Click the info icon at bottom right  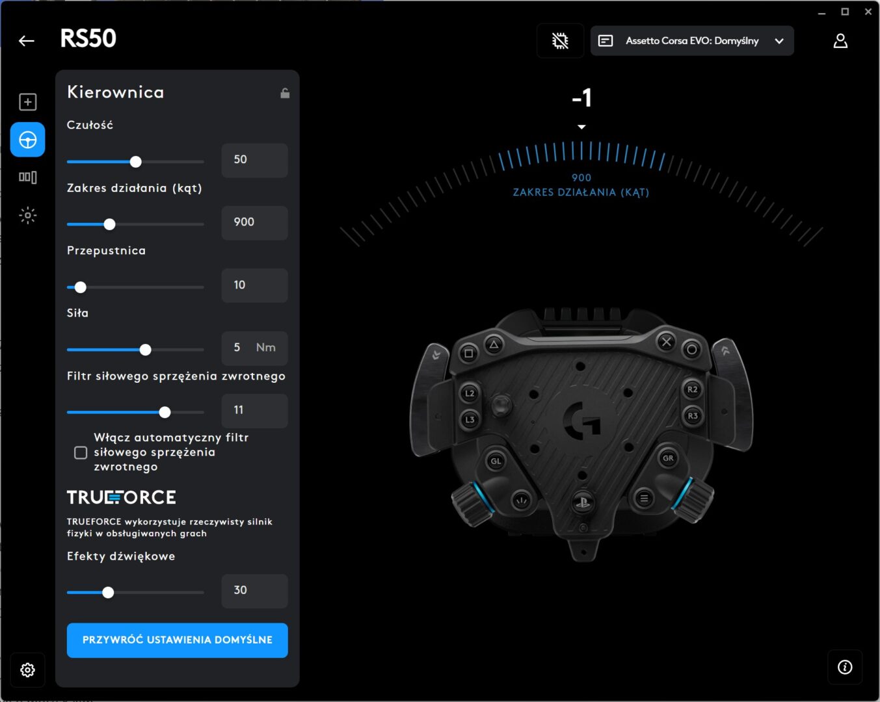tap(845, 667)
